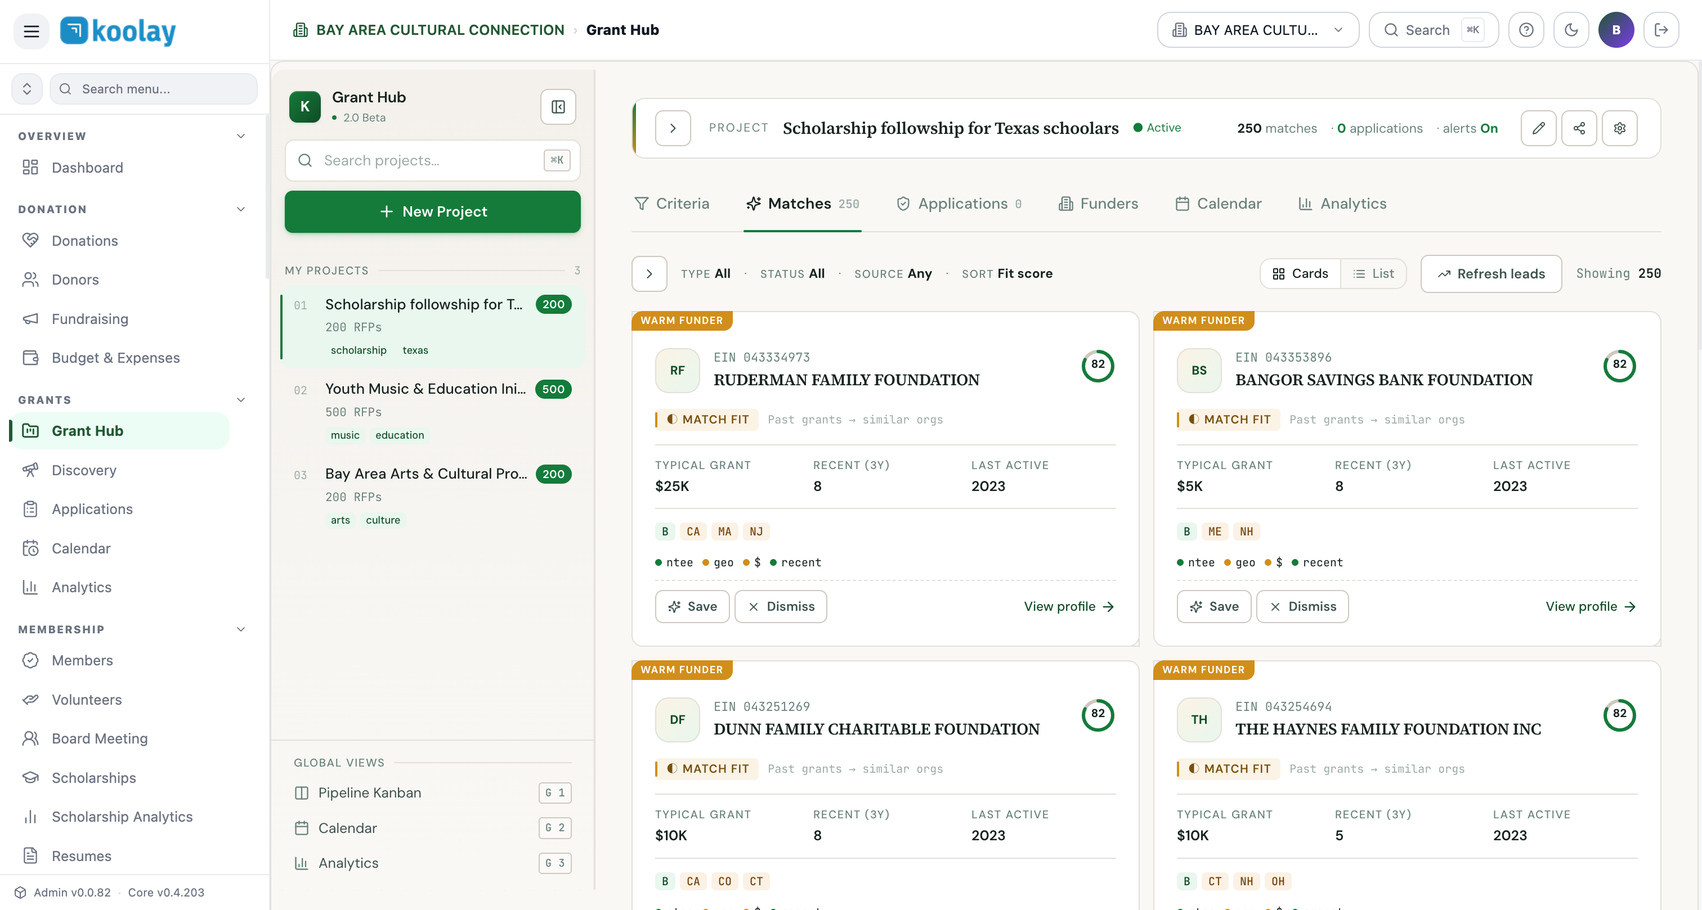
Task: Open Members page
Action: point(120,660)
